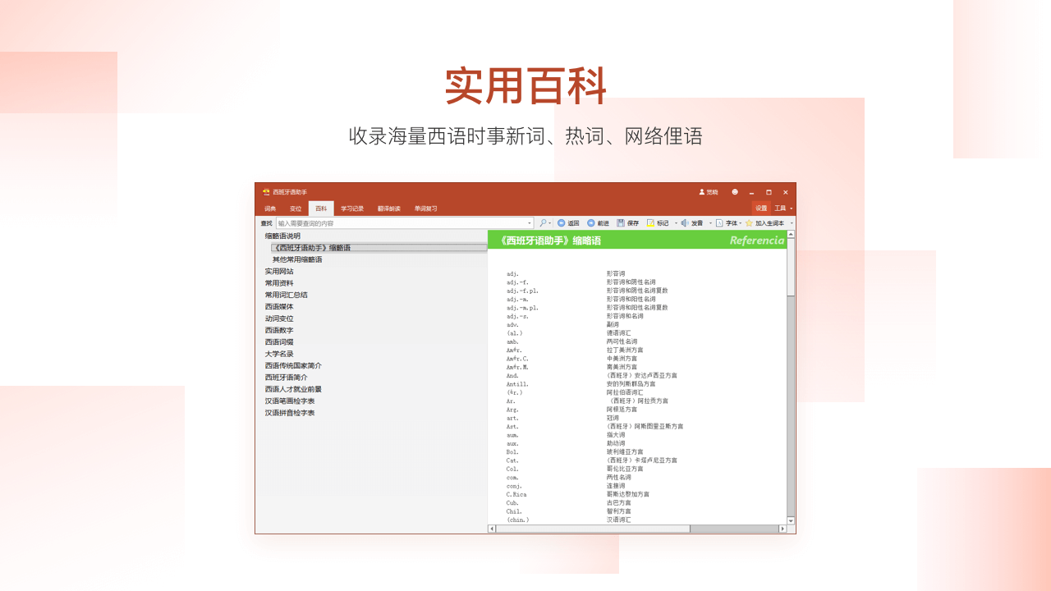The image size is (1051, 591).
Task: Open 常用词汇总结 in the list
Action: tap(287, 295)
